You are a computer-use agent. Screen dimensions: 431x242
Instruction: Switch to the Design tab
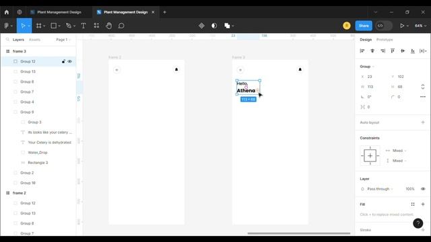click(366, 40)
